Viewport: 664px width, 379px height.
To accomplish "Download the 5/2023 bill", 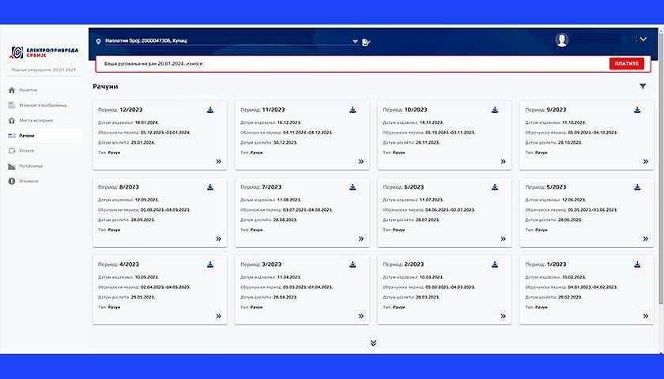I will 637,187.
